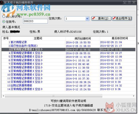Click modified time 2014-02-26 21:04

(x=111, y=42)
